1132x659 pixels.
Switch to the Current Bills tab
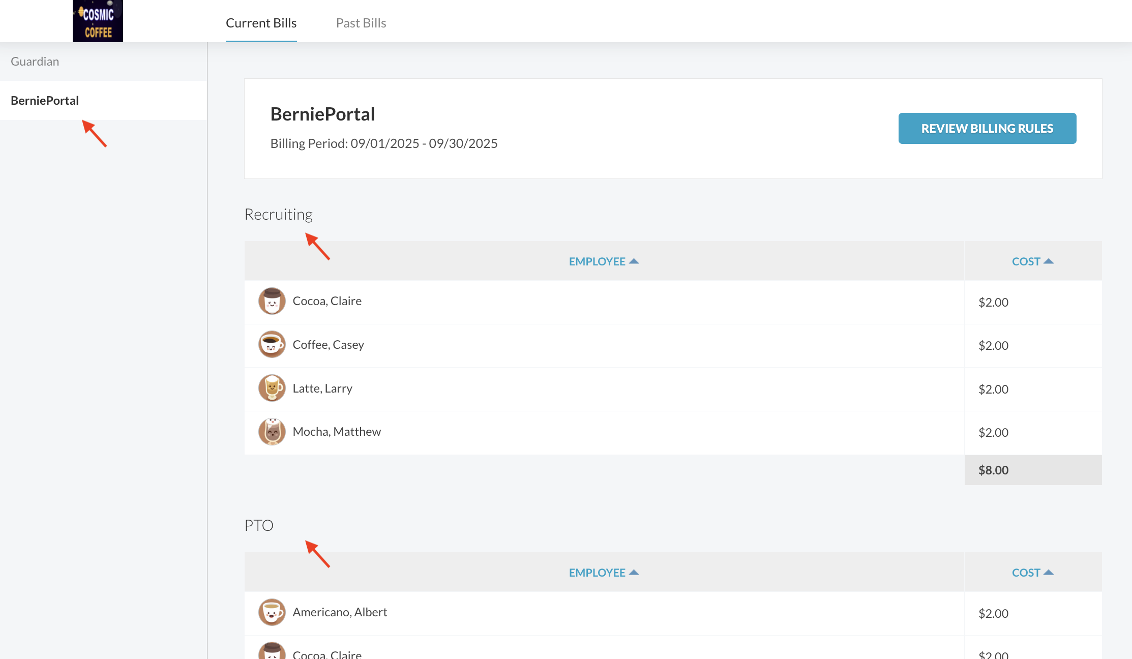[261, 23]
